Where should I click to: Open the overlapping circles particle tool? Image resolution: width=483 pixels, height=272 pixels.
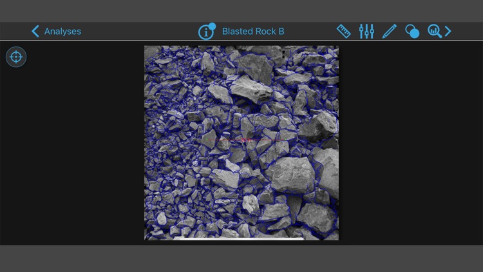coord(412,31)
